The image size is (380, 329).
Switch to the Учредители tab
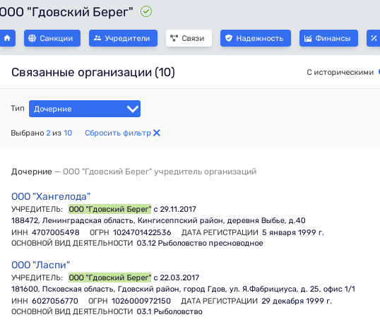click(x=123, y=38)
